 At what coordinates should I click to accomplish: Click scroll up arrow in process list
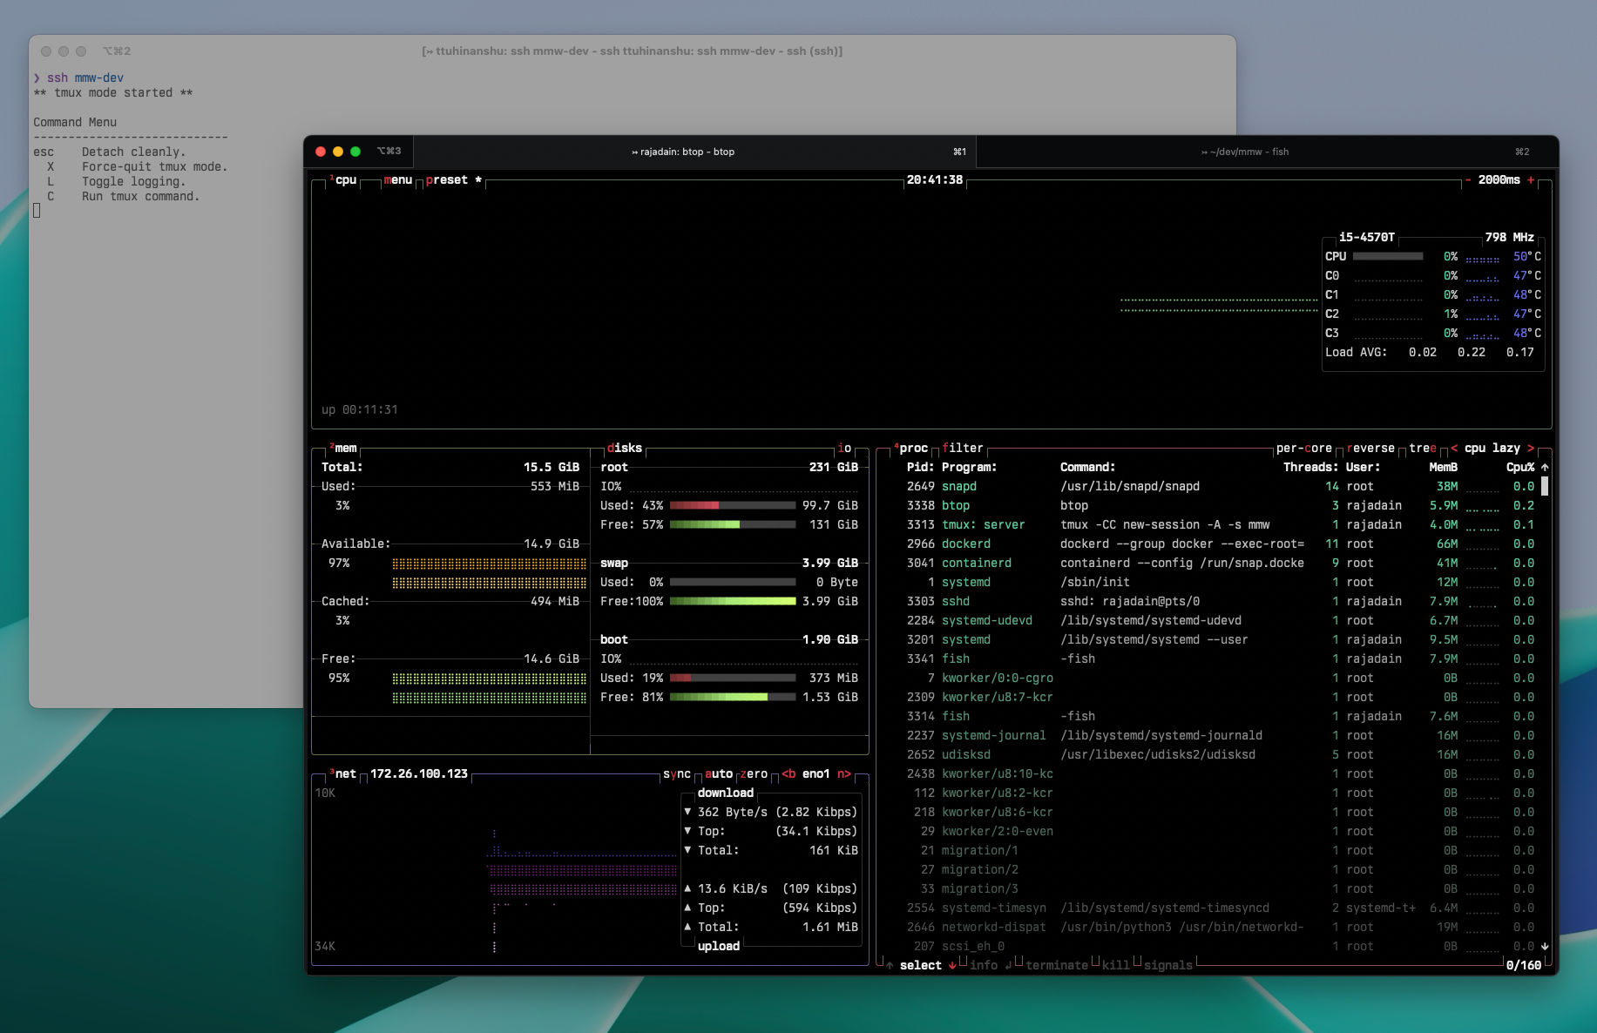[x=1545, y=468]
